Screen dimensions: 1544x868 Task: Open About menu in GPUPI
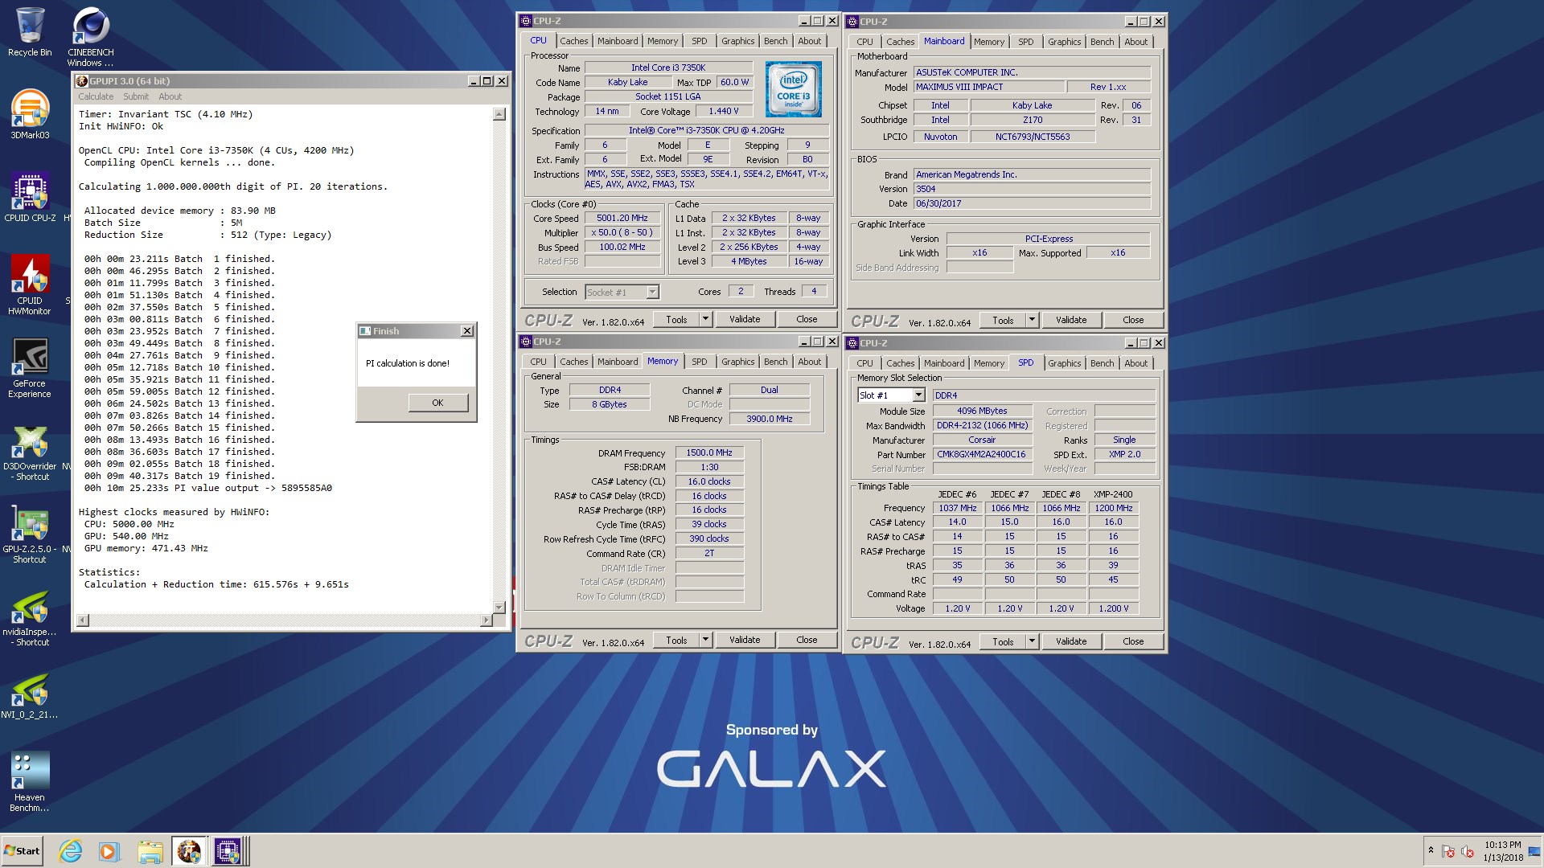[170, 96]
